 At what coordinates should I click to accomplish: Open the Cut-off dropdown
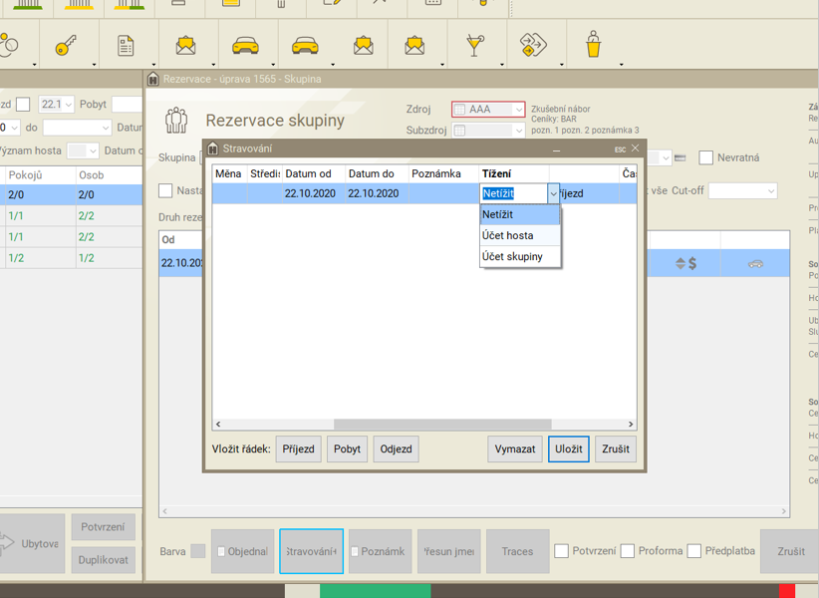[770, 190]
